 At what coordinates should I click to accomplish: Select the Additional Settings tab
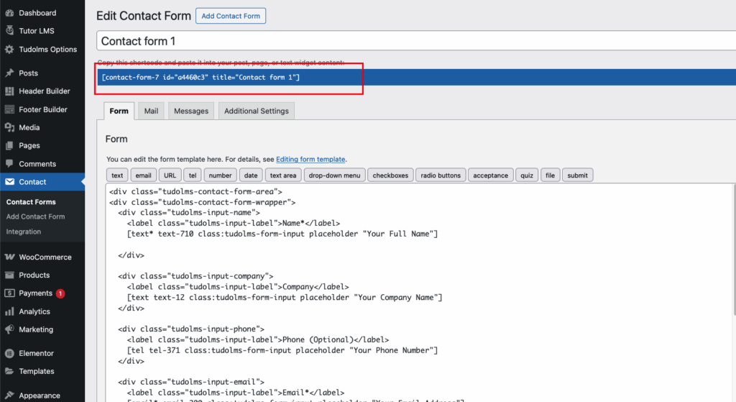point(256,111)
